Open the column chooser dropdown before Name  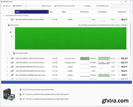[12, 12]
